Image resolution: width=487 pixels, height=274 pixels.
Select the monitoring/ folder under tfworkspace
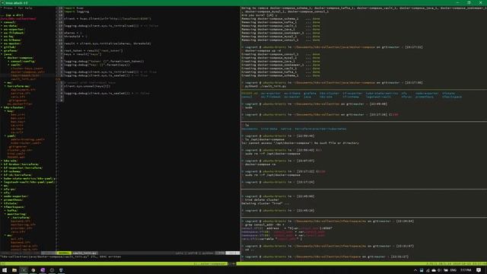point(17,214)
